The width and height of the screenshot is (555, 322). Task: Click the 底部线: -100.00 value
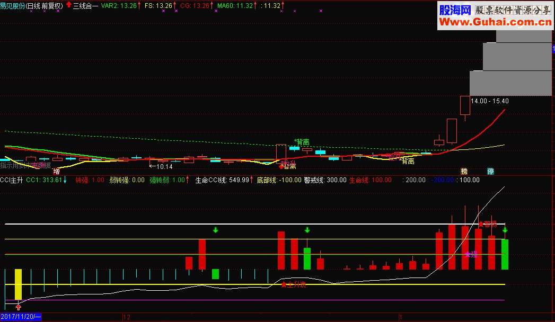pos(279,180)
